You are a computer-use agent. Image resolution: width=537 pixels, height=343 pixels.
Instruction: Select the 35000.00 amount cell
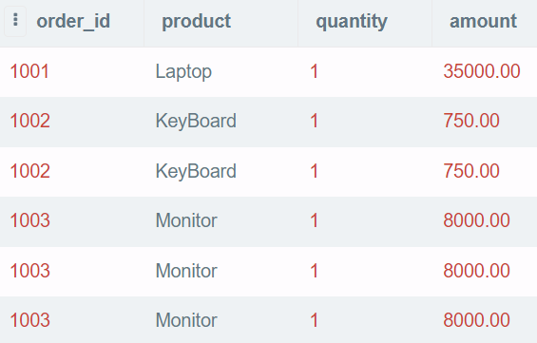click(482, 71)
